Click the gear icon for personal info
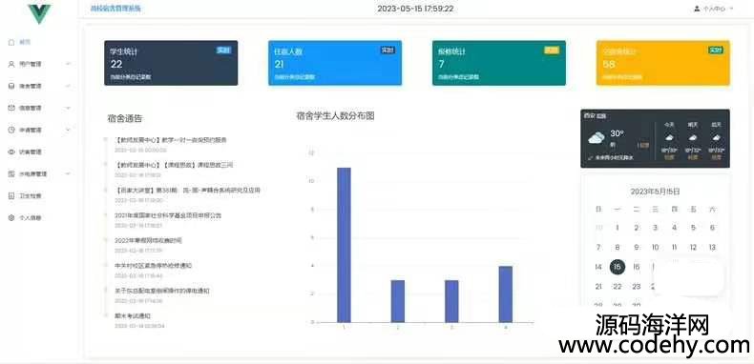The height and width of the screenshot is (364, 754). tap(11, 217)
